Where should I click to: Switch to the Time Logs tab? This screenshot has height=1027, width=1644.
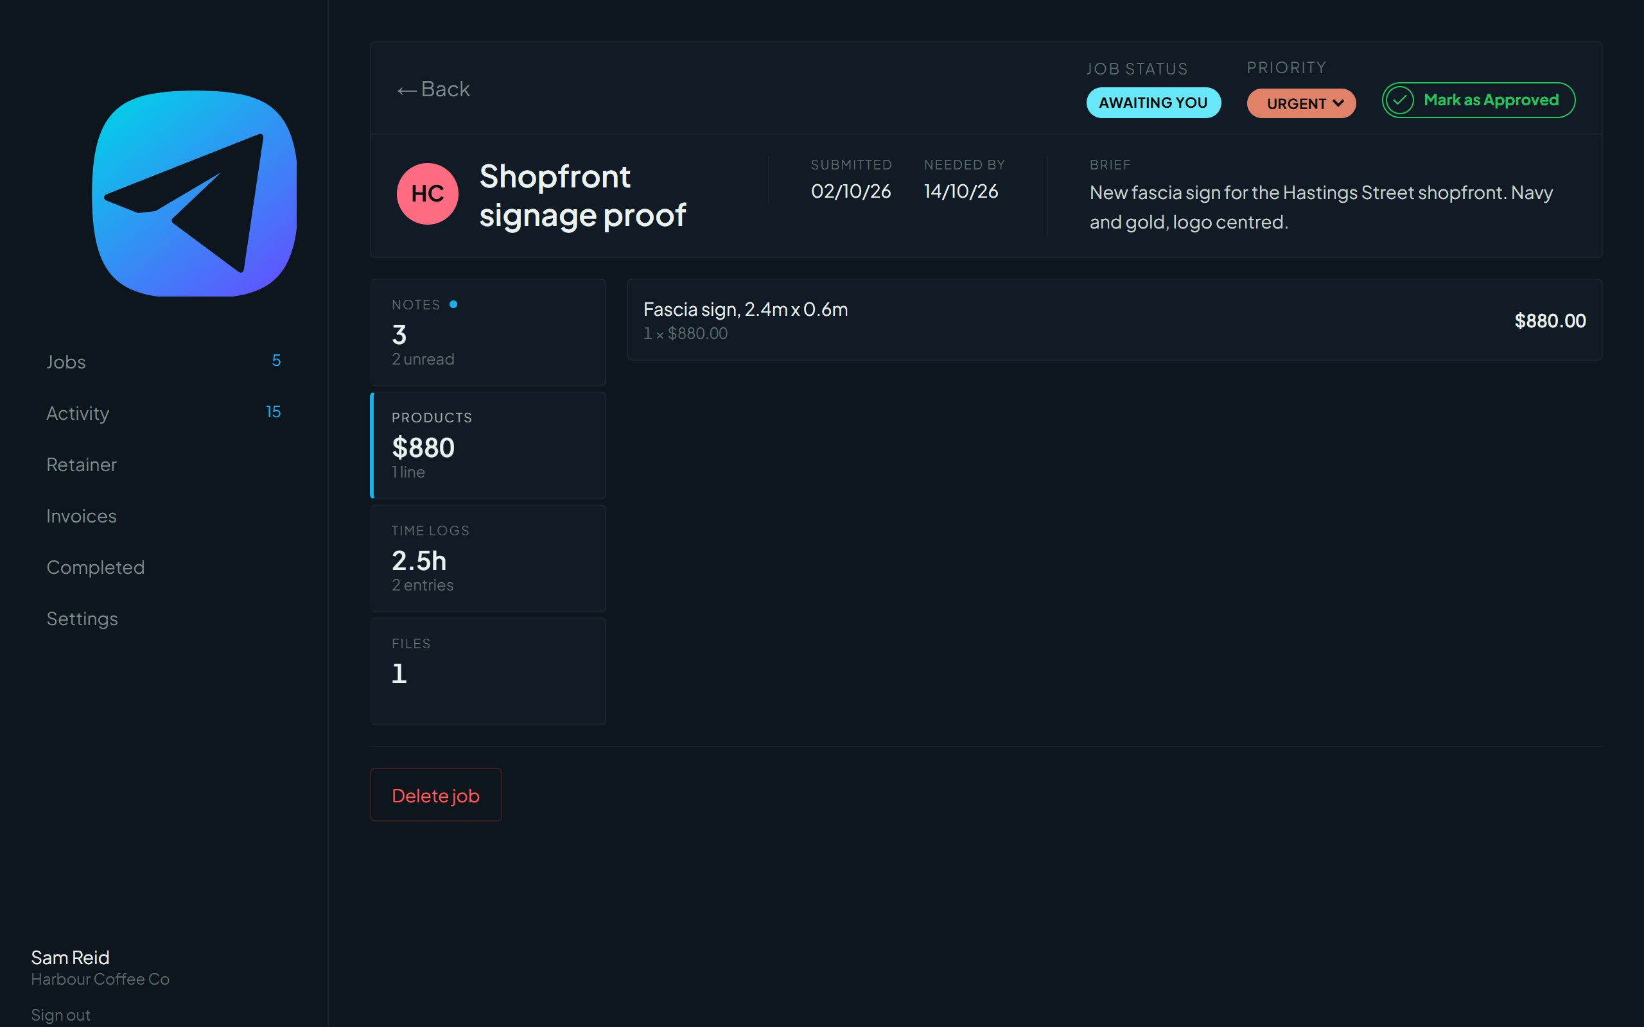click(x=488, y=558)
